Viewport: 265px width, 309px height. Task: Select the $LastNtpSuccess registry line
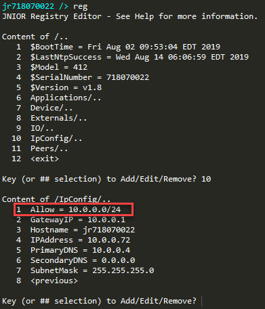[132, 57]
